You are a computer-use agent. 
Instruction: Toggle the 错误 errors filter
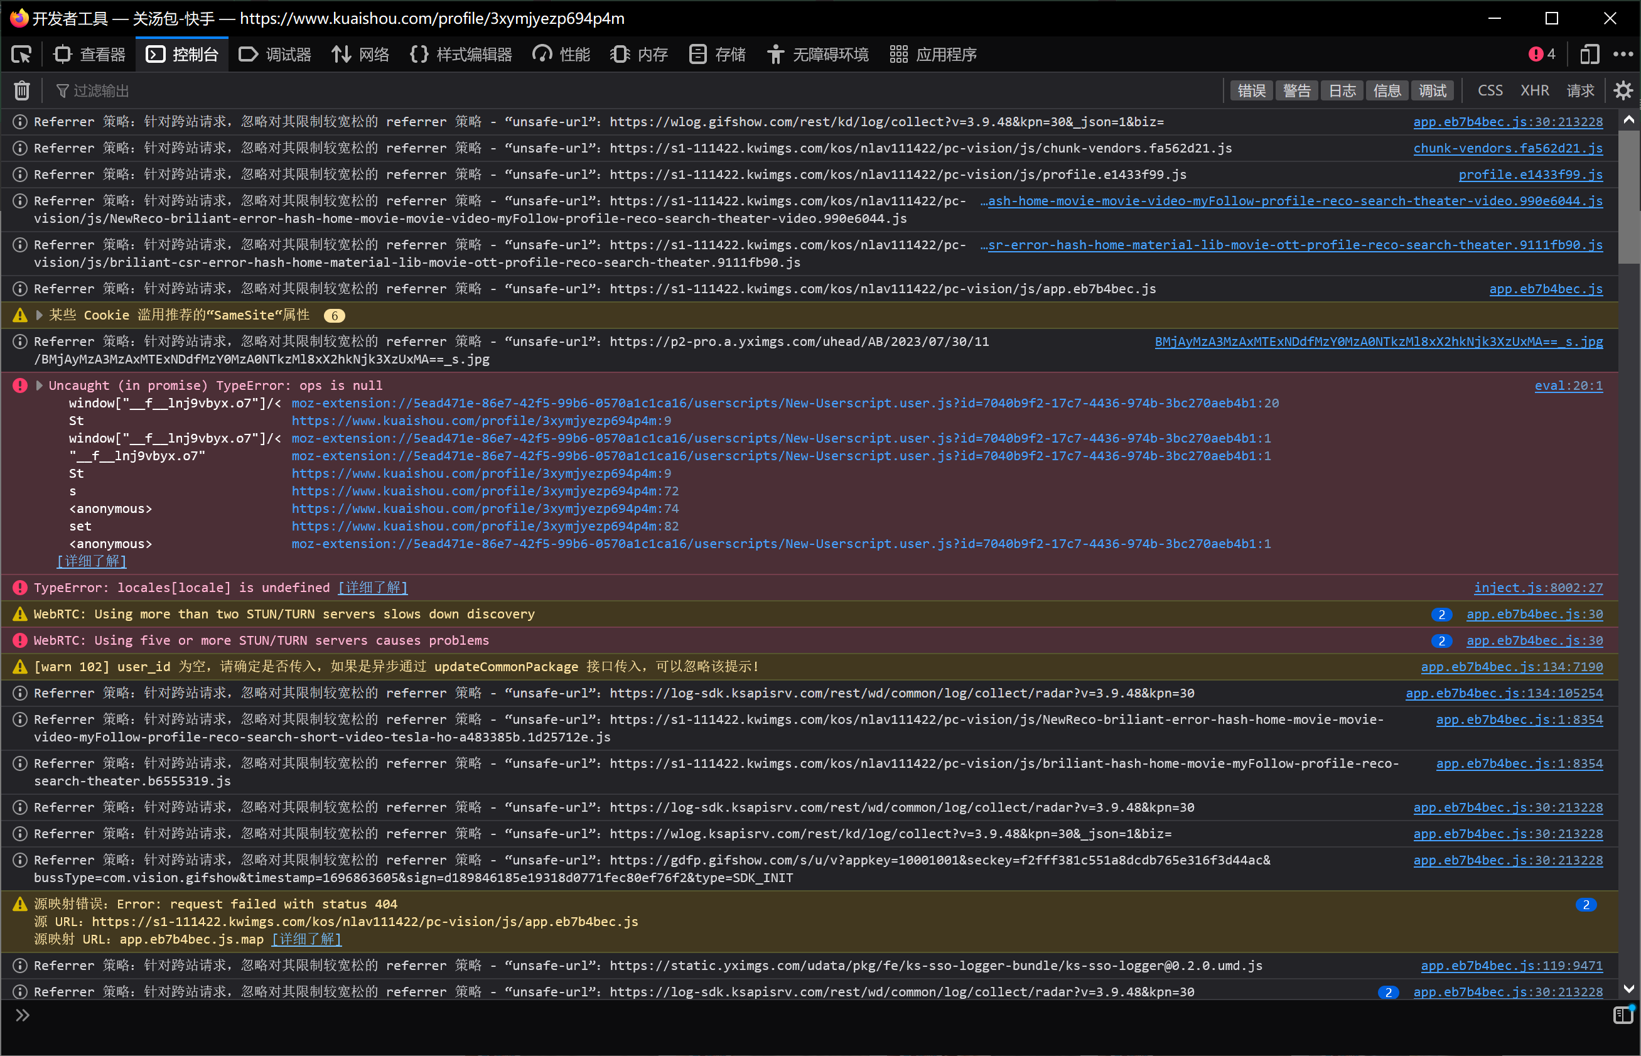pyautogui.click(x=1252, y=90)
